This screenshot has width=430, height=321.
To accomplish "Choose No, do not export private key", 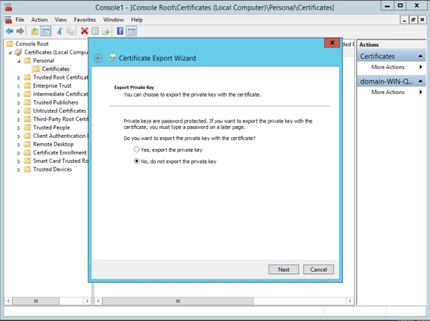I will click(x=136, y=161).
